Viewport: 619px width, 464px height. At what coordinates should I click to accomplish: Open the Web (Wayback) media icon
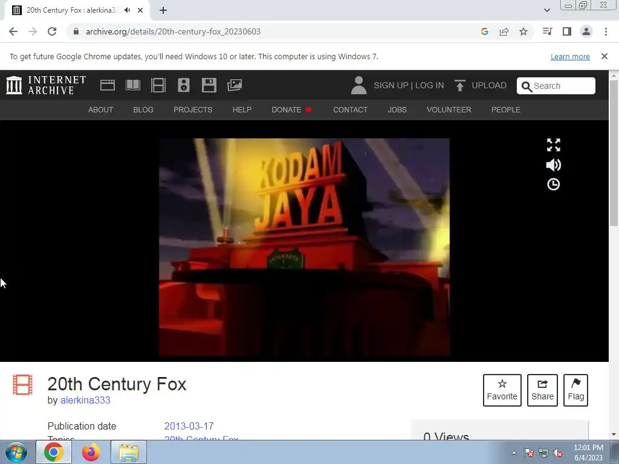(108, 85)
